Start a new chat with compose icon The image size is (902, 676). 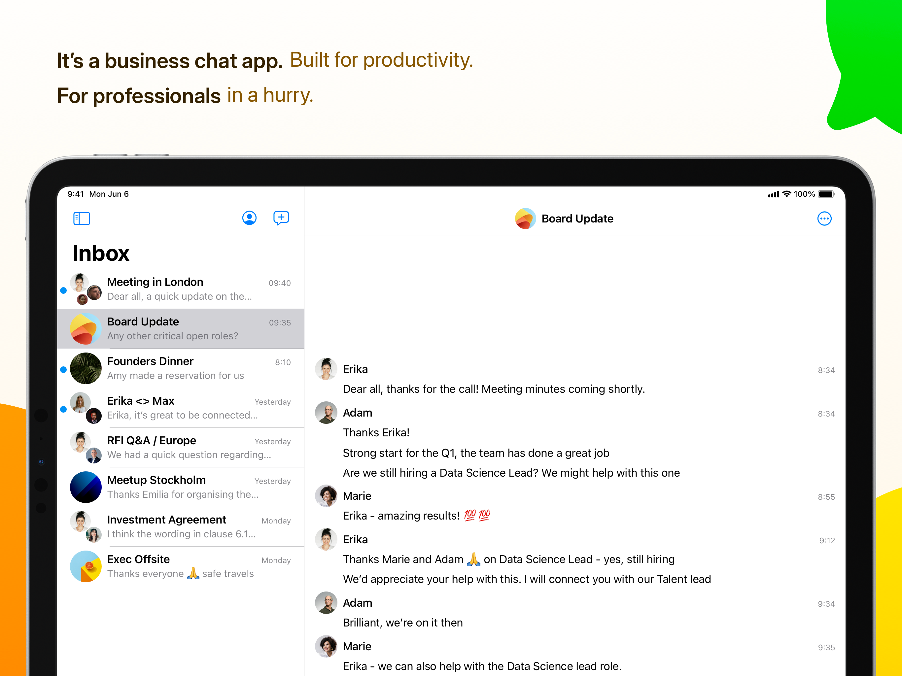point(281,218)
